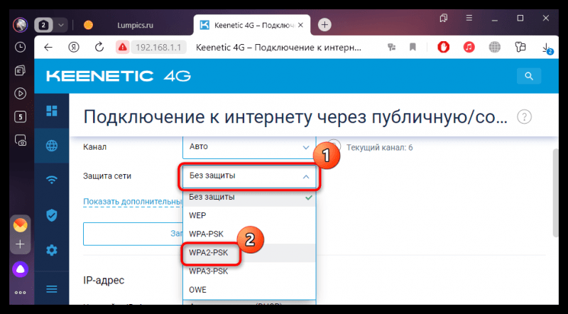This screenshot has width=568, height=314.
Task: Select the WEP option in the list
Action: (249, 216)
